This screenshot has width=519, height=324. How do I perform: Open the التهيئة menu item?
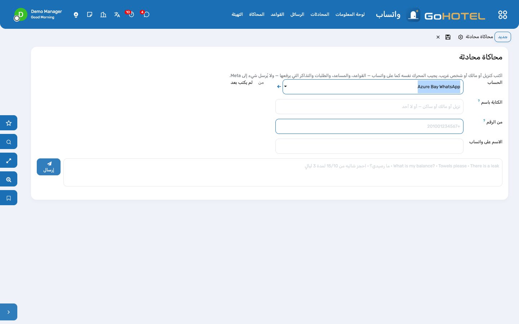(237, 14)
